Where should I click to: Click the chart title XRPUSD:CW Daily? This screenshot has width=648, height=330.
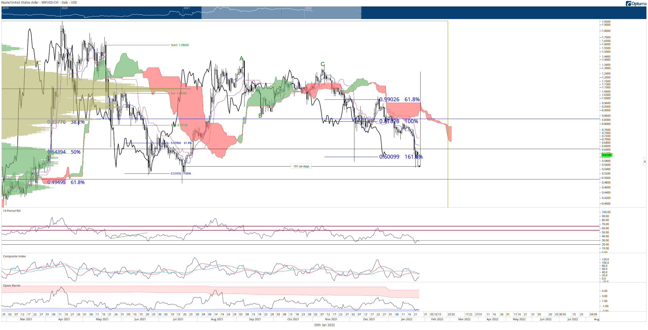39,3
